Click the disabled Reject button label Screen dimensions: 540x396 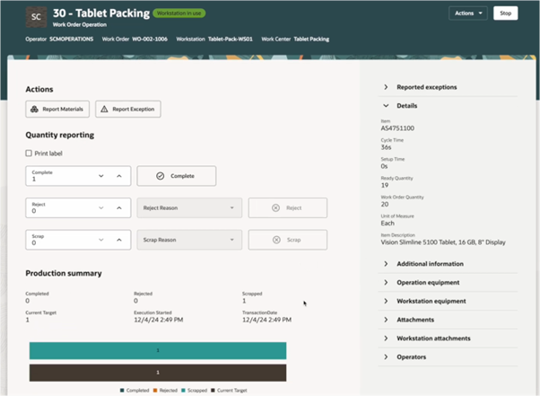point(293,207)
